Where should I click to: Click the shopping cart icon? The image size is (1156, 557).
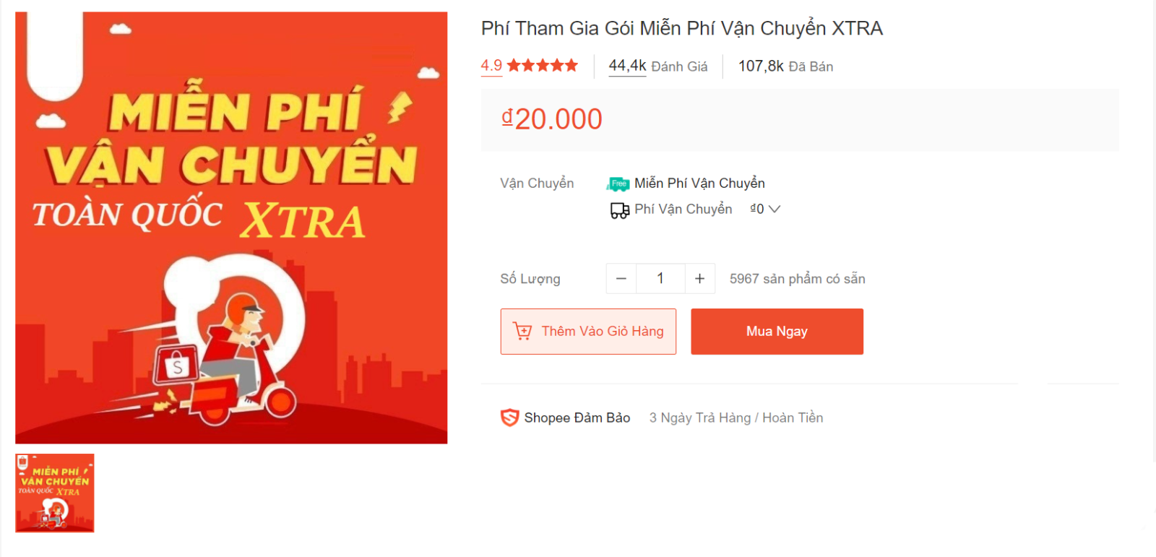point(522,331)
